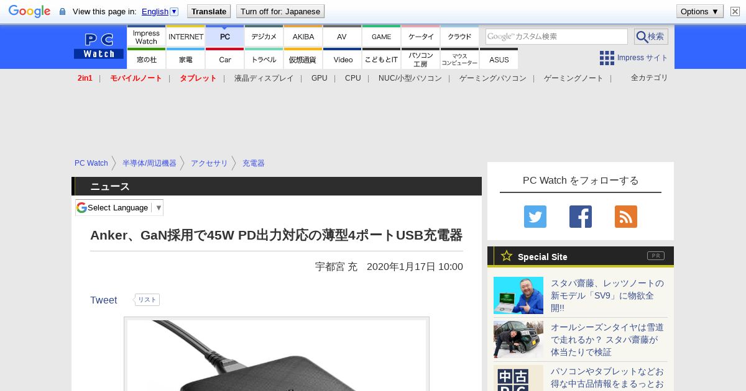
Task: Open the 中古PC article thumbnail
Action: click(518, 378)
